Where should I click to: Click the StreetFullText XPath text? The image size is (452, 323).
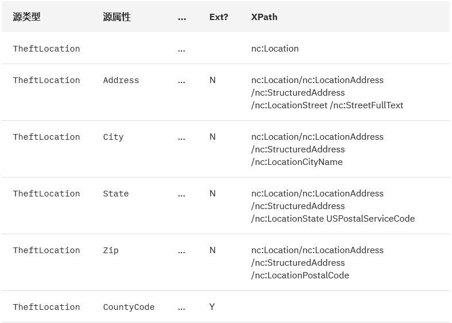(366, 105)
